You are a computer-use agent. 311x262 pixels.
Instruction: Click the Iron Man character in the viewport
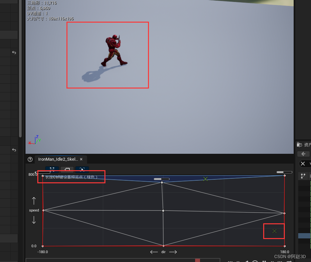pyautogui.click(x=114, y=51)
